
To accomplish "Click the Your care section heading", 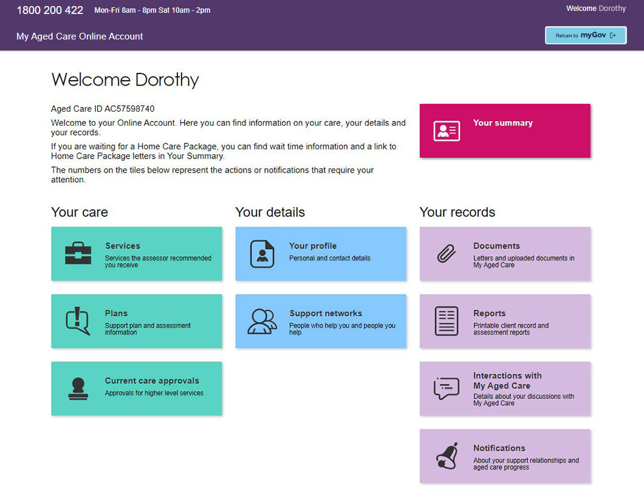I will coord(79,212).
